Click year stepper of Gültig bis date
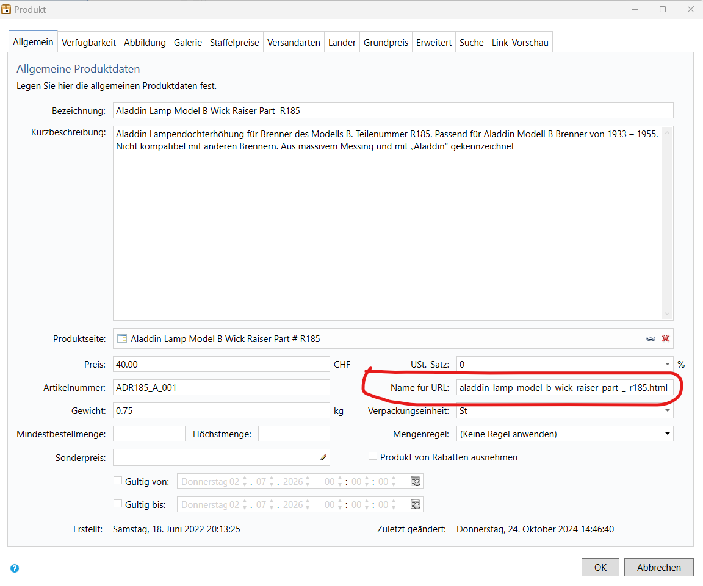703x586 pixels. coord(308,505)
